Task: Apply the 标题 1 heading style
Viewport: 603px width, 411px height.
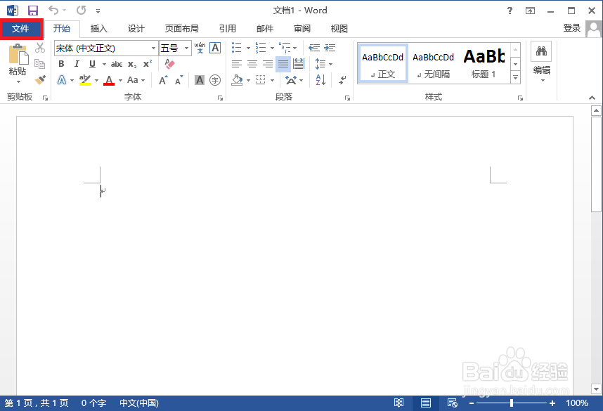Action: click(x=484, y=62)
